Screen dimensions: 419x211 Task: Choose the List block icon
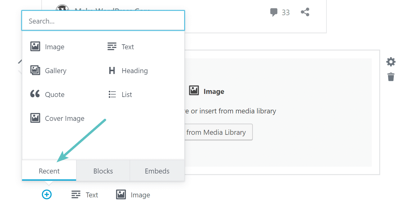click(x=112, y=95)
